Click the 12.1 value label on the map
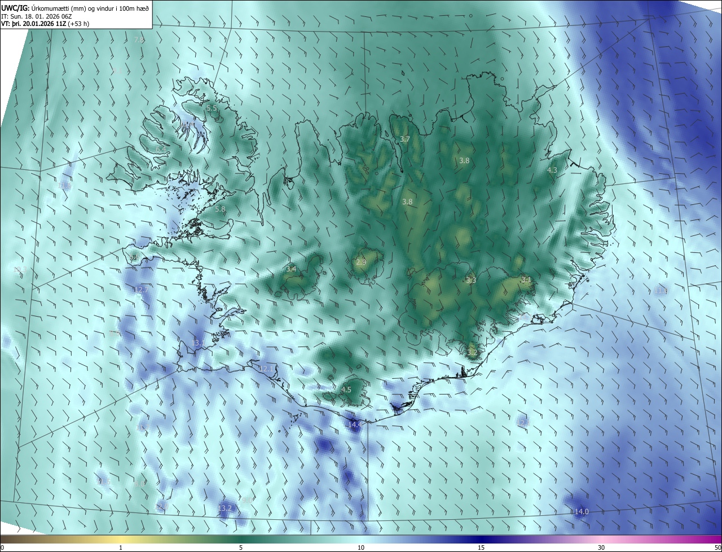 (x=266, y=369)
